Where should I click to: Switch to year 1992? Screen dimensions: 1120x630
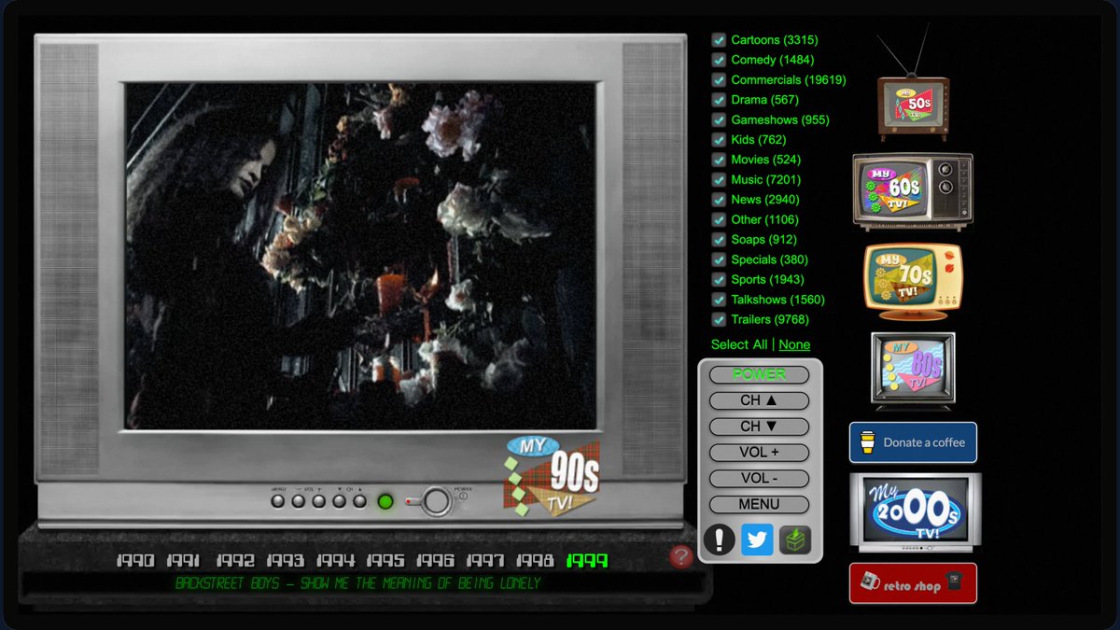tap(235, 561)
